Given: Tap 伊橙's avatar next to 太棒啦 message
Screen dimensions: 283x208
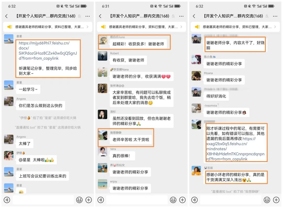Looking at the screenshot, I should 9,156.
